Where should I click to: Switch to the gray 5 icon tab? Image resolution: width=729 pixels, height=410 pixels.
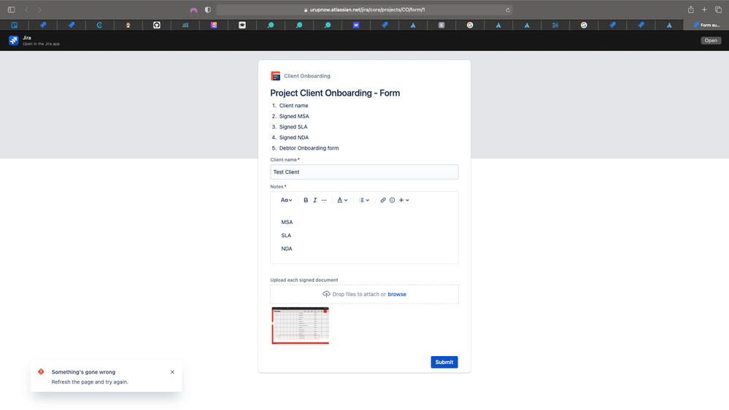[x=441, y=25]
